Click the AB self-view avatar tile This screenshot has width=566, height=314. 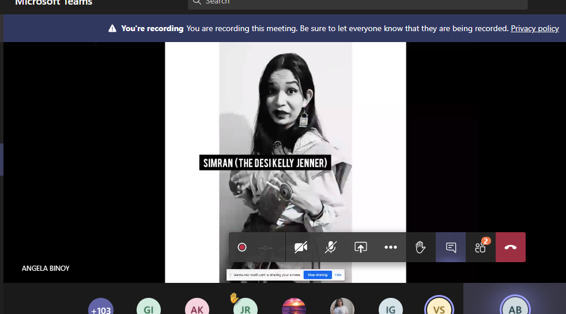[514, 308]
